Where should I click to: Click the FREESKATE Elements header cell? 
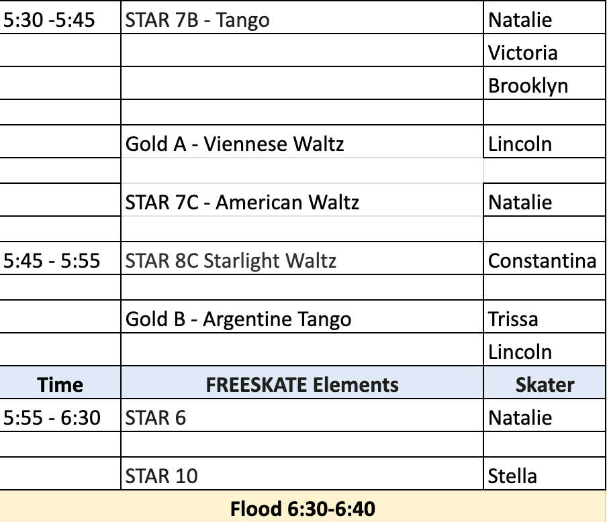(302, 382)
